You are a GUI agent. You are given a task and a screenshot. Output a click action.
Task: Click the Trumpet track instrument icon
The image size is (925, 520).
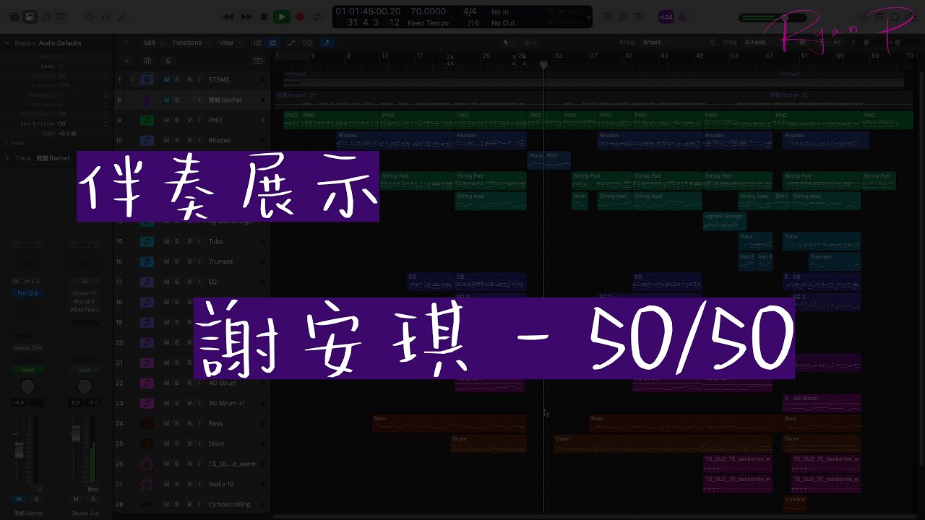pyautogui.click(x=147, y=261)
